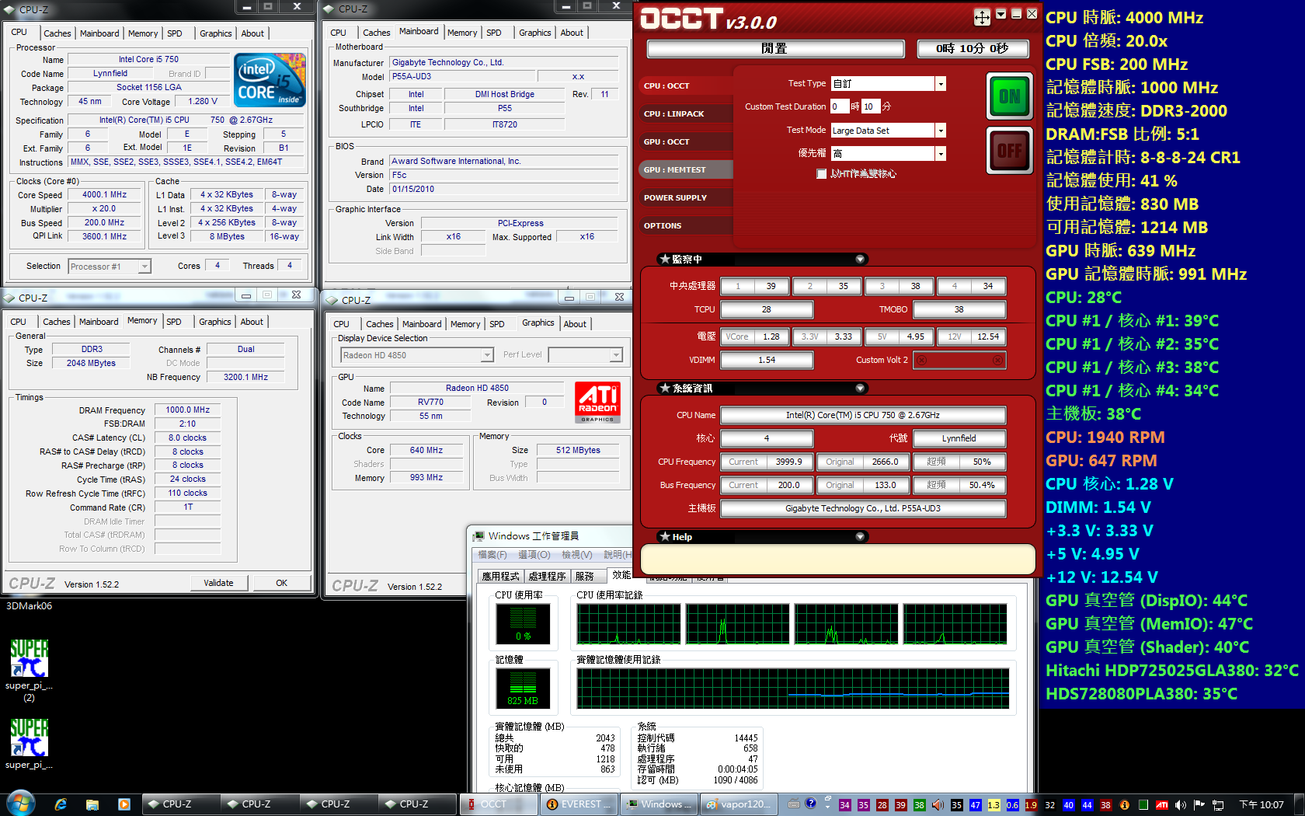Click the Validate button in CPU-Z
This screenshot has width=1305, height=816.
218,583
